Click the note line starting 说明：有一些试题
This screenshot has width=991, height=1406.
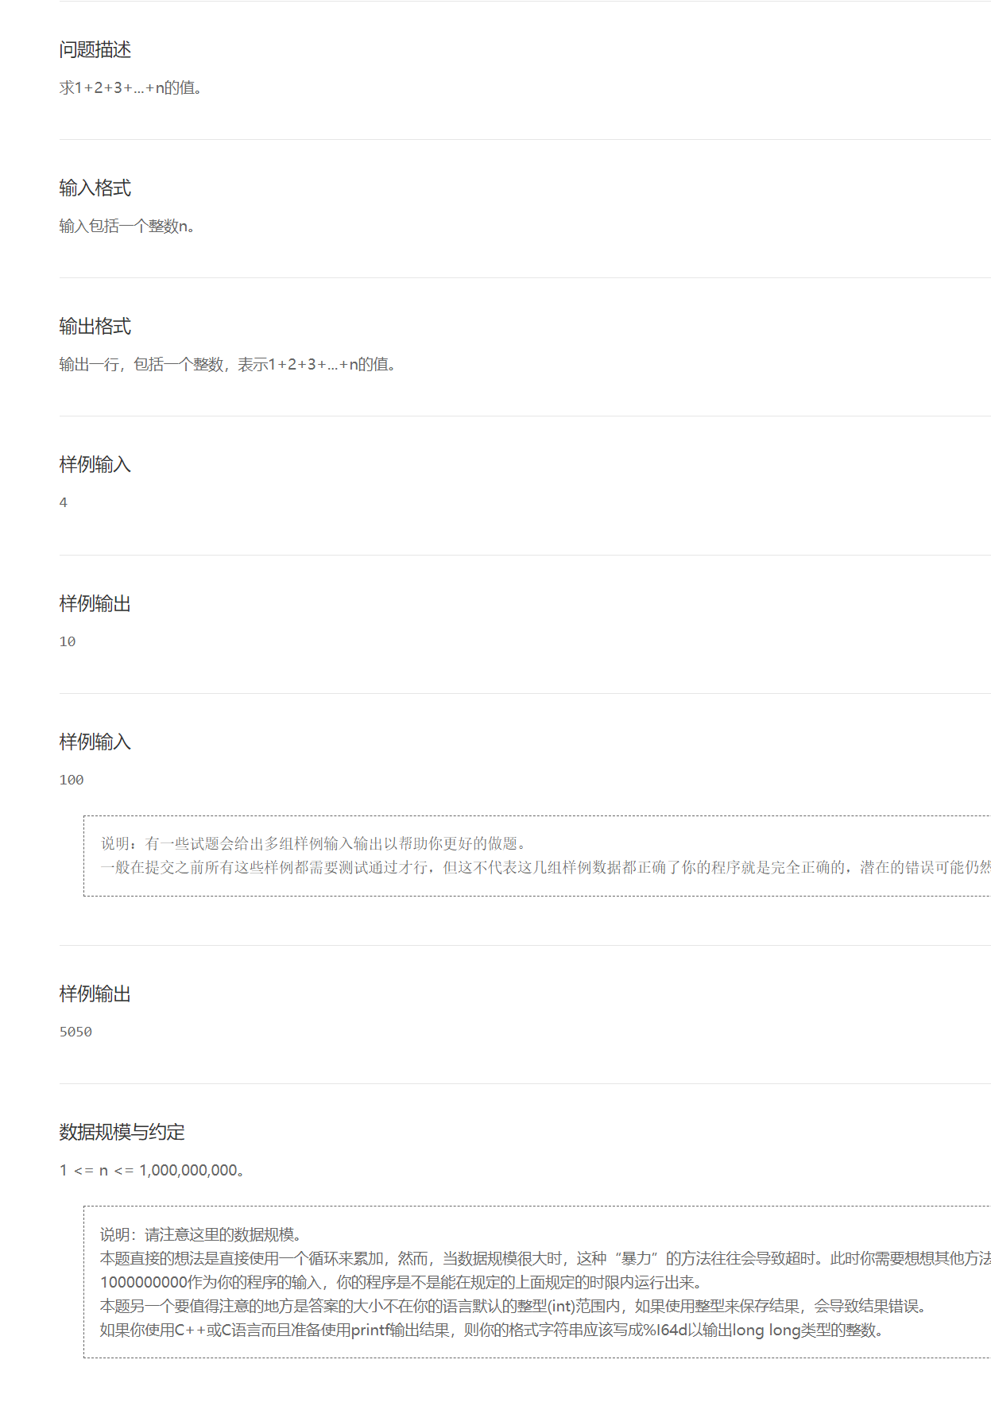coord(315,843)
